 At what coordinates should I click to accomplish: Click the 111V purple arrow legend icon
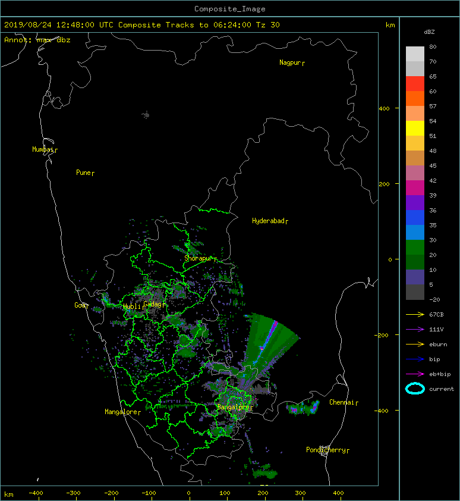tap(415, 330)
